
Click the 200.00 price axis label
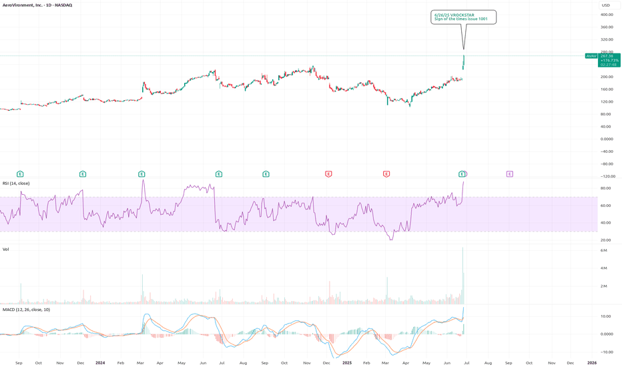(x=607, y=77)
